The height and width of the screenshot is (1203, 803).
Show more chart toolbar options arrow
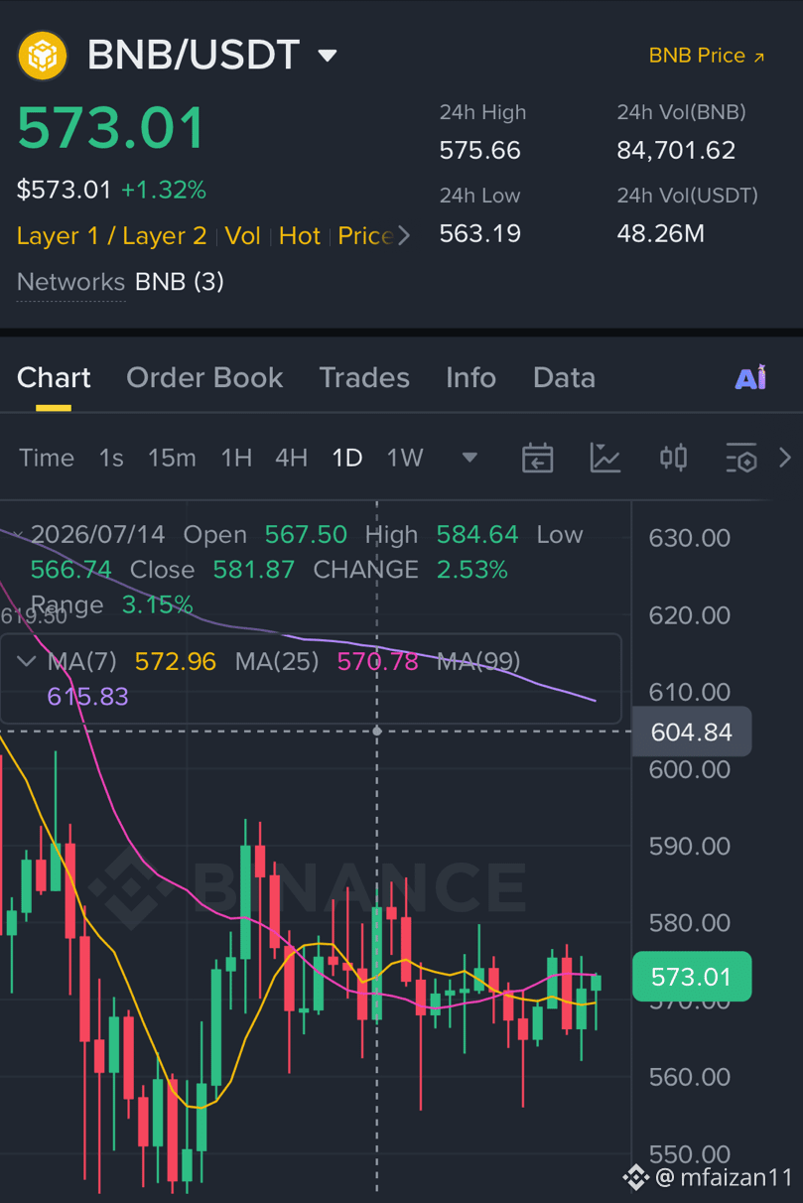point(784,458)
